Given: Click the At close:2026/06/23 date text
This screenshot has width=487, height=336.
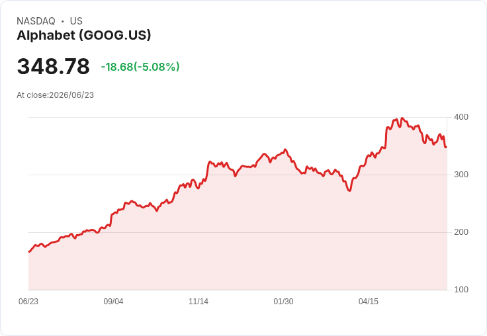Looking at the screenshot, I should pyautogui.click(x=56, y=95).
